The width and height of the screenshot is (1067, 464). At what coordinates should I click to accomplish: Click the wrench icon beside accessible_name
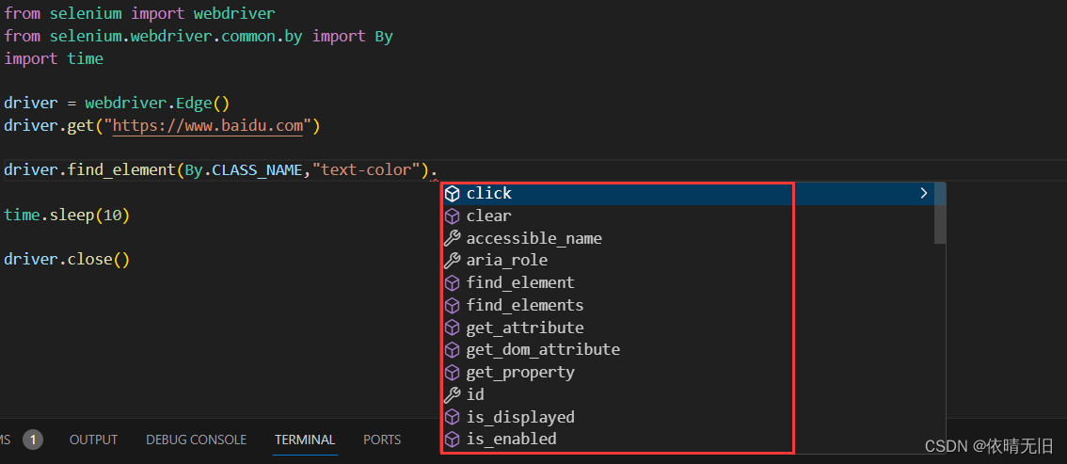point(453,239)
